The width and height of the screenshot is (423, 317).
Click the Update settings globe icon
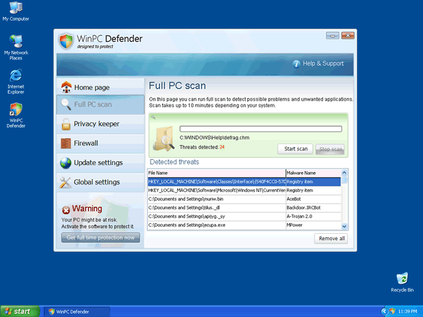tap(65, 162)
